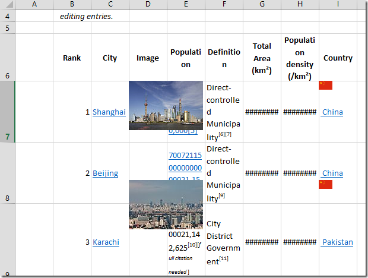Select column I header
This screenshot has width=368, height=278.
338,5
